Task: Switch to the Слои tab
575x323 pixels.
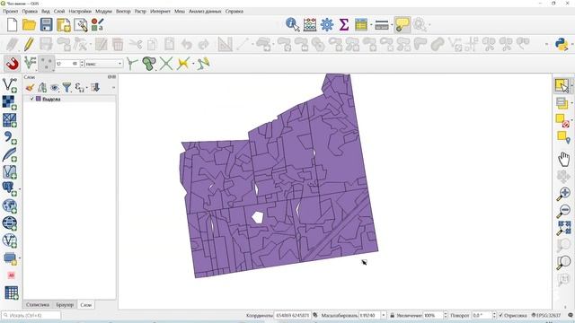Action: click(x=86, y=305)
